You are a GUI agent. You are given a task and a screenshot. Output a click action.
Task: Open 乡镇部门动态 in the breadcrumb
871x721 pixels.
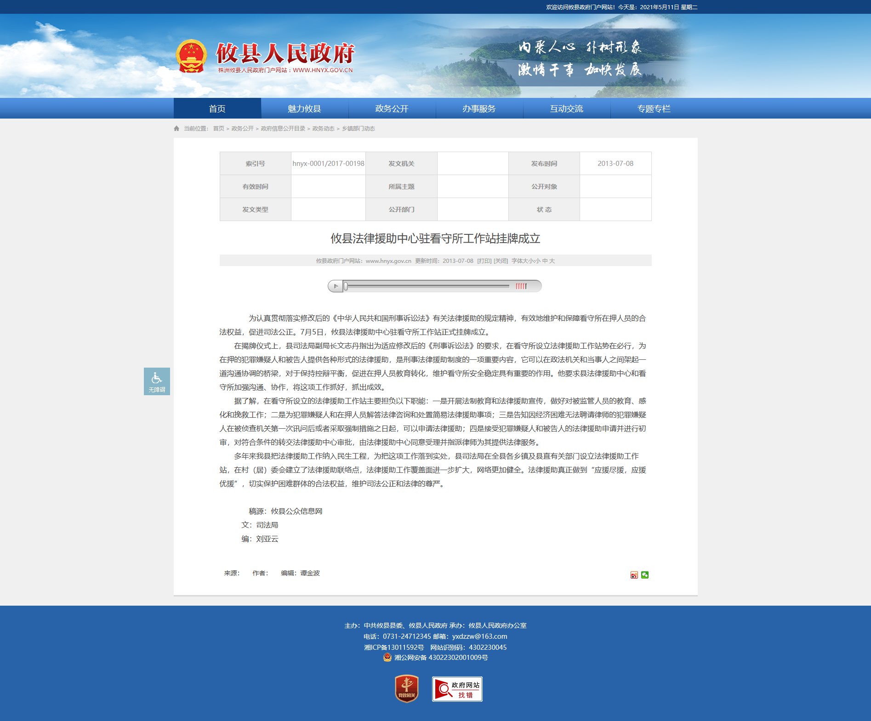(x=358, y=129)
